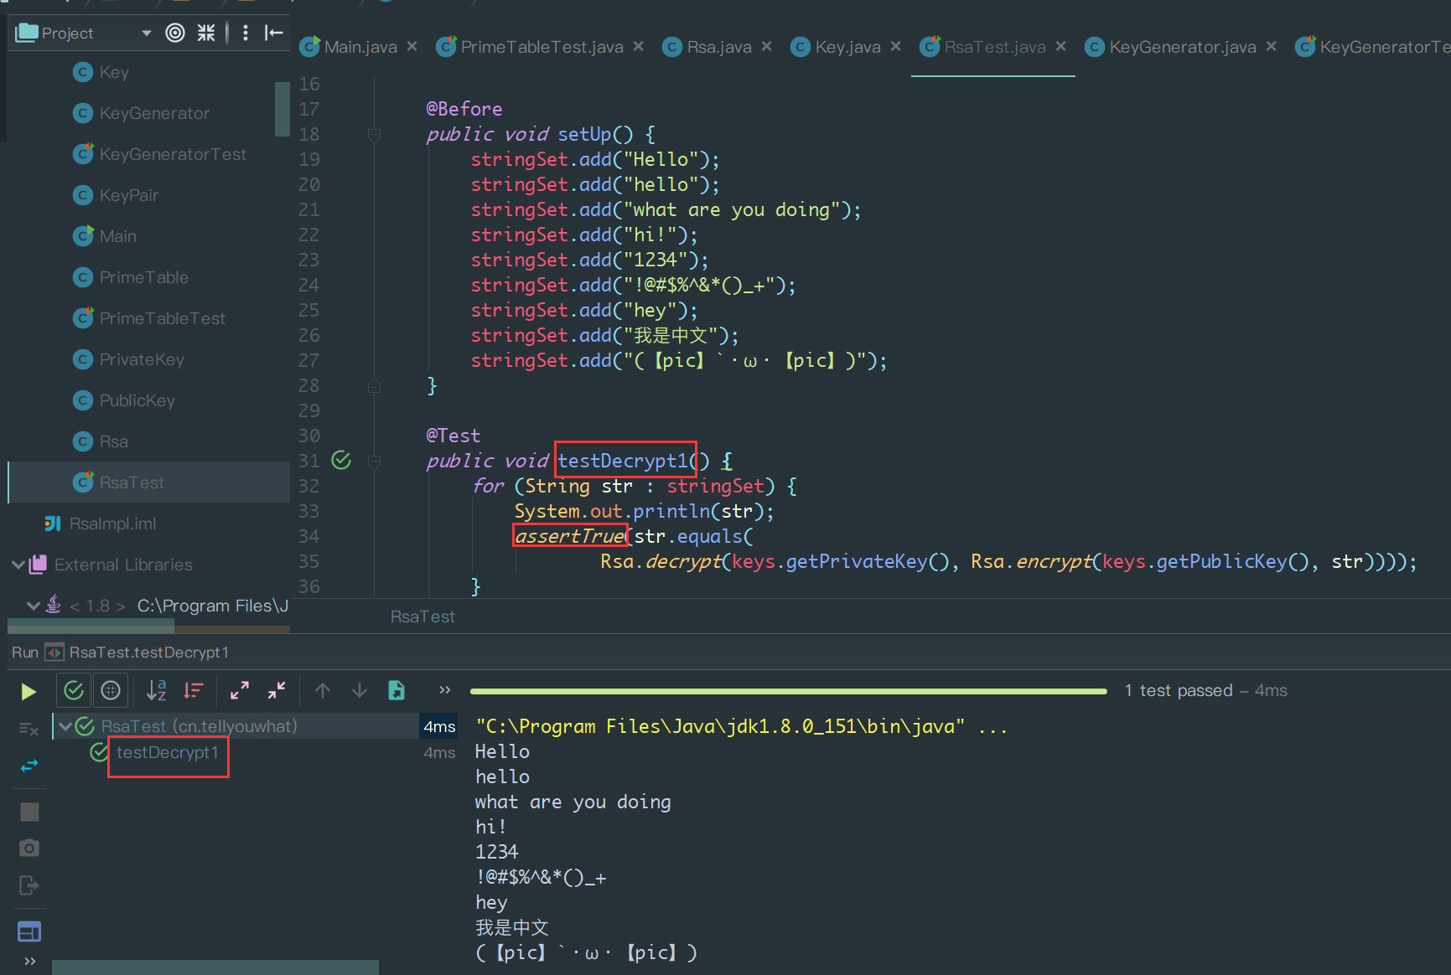The image size is (1451, 975).
Task: Expand all test results
Action: (x=240, y=690)
